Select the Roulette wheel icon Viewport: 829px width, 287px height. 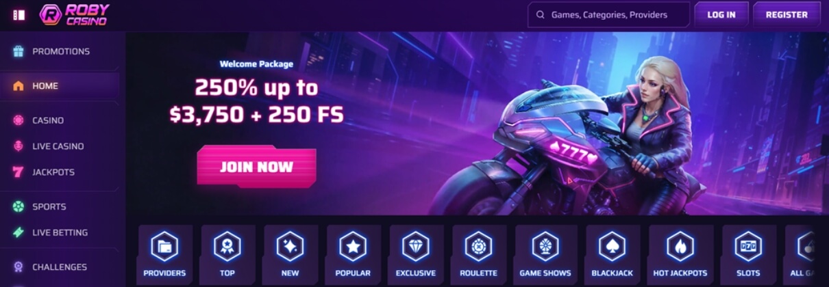[479, 247]
